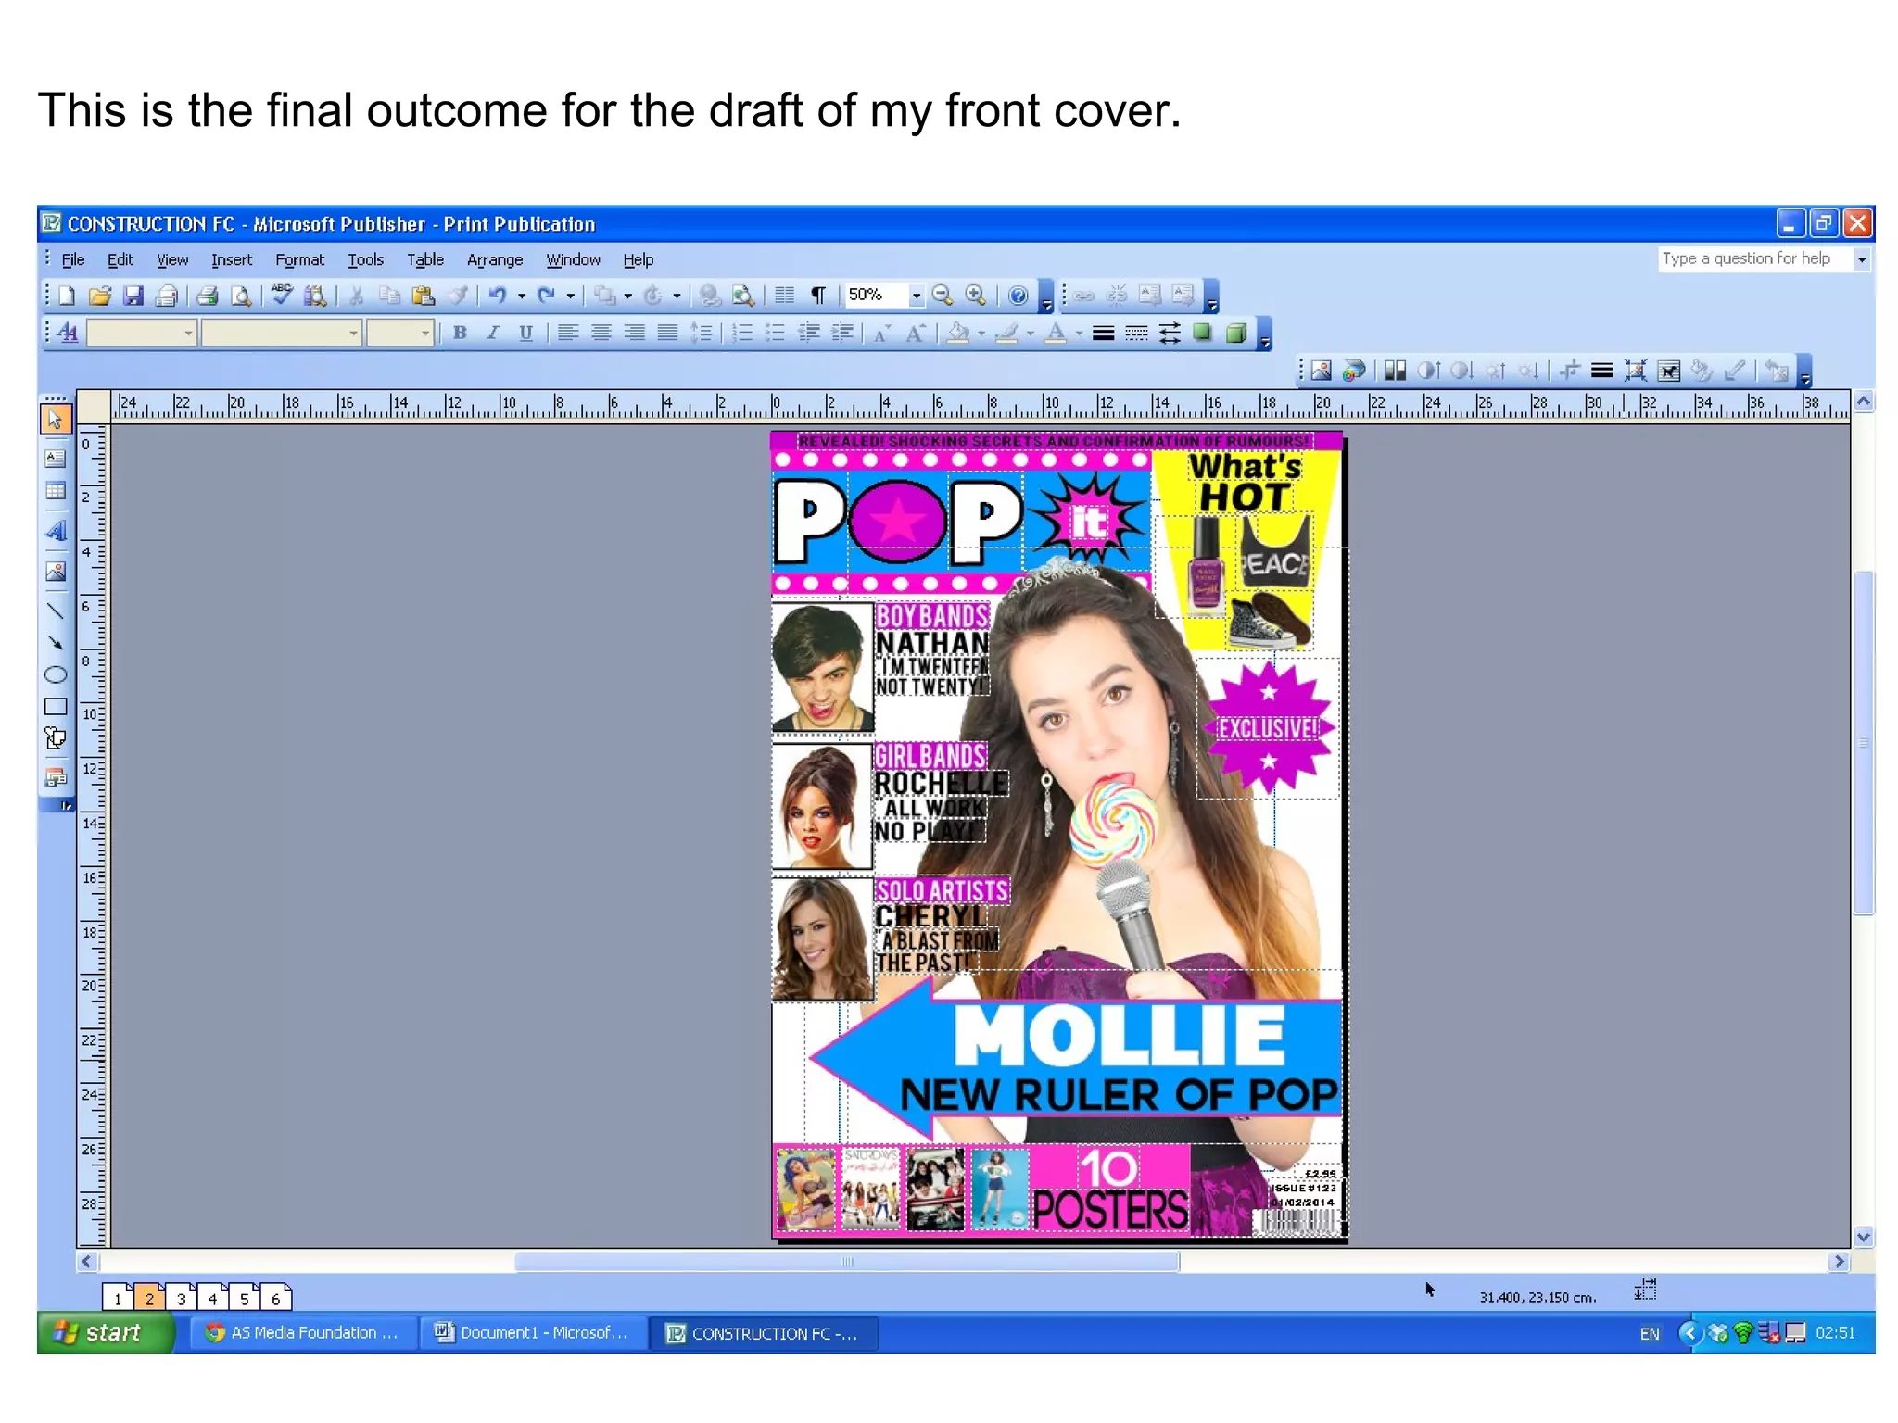Toggle Italic formatting
Screen dimensions: 1898x1423
pyautogui.click(x=493, y=333)
